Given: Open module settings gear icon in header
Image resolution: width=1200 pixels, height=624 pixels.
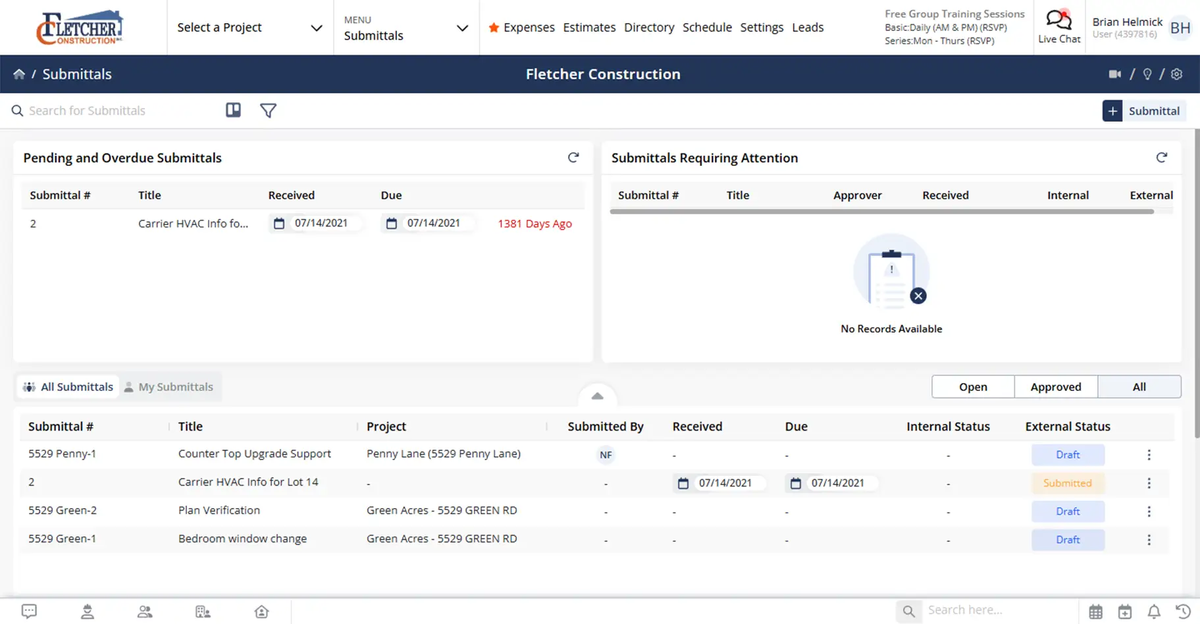Looking at the screenshot, I should tap(1177, 74).
